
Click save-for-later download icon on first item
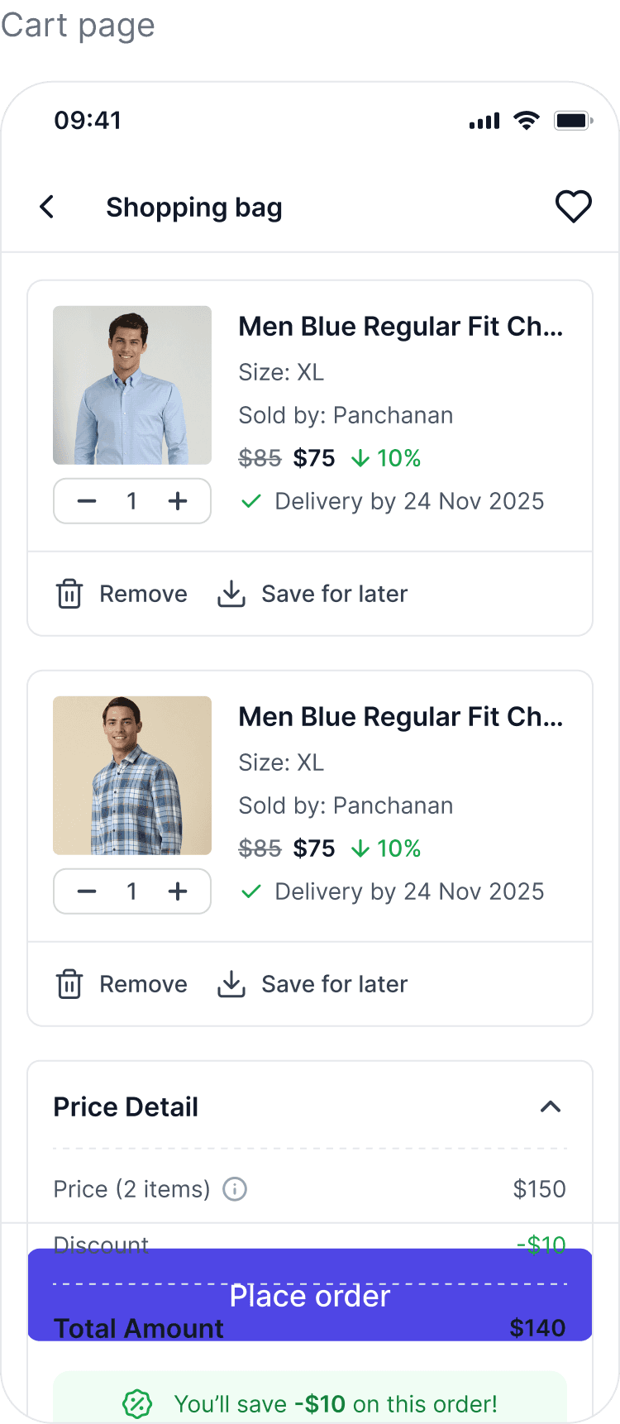coord(231,594)
